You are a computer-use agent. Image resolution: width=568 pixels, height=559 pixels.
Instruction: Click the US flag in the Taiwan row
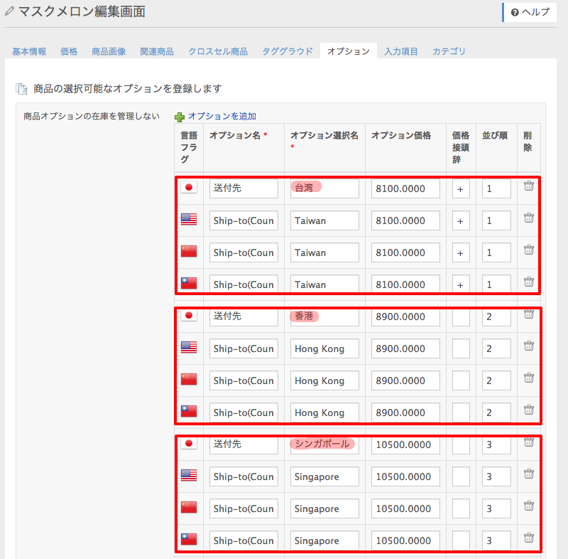click(x=188, y=219)
